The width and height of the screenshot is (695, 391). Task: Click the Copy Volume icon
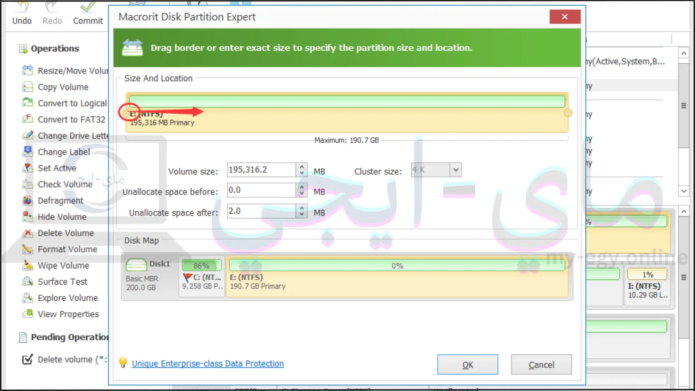coord(28,87)
